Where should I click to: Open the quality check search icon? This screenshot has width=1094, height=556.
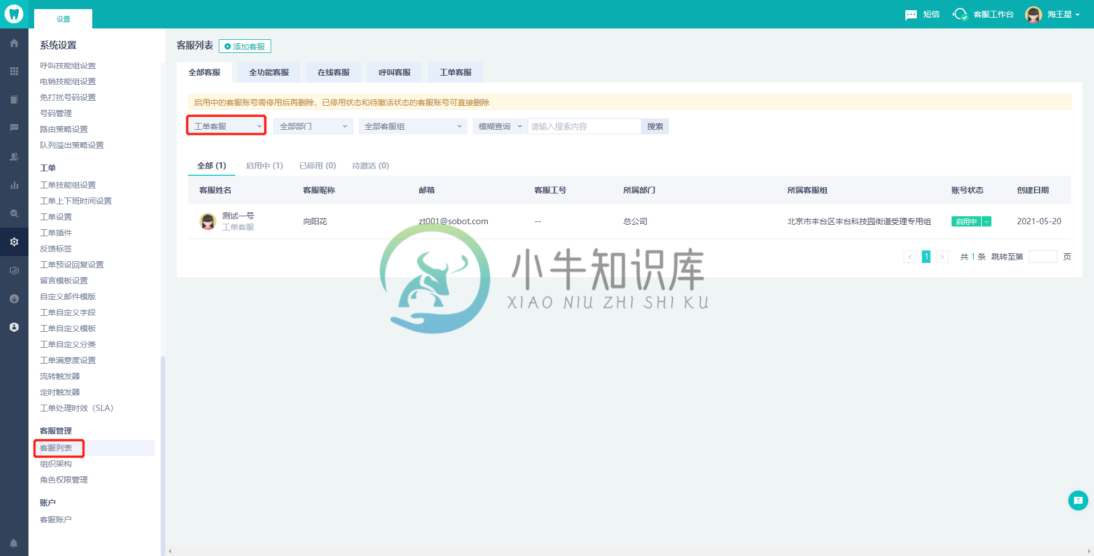14,213
